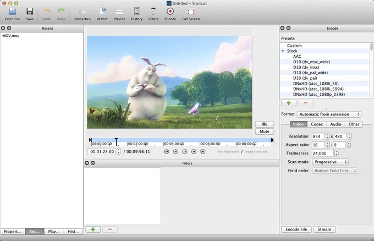Open the Scan mode dropdown

click(331, 162)
